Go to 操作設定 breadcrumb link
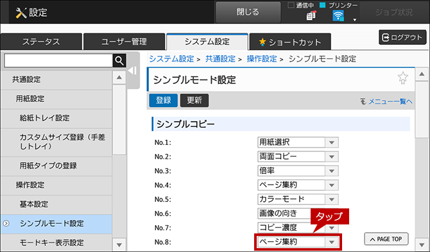The height and width of the screenshot is (252, 430). (x=262, y=59)
